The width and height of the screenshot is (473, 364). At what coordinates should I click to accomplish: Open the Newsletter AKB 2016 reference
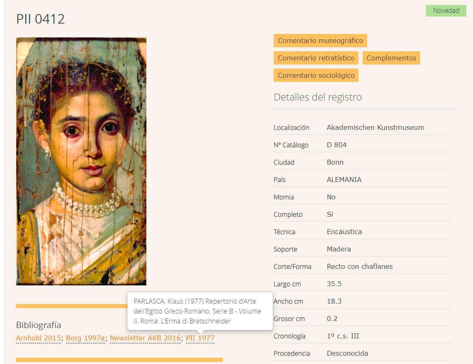tap(145, 338)
